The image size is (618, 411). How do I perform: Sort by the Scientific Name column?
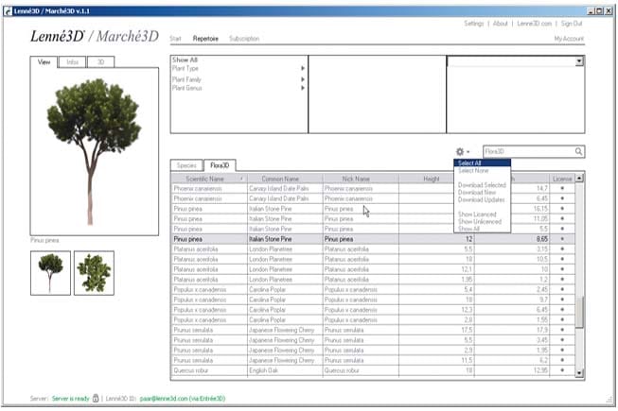[x=209, y=179]
